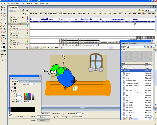157x125 pixels.
Task: Click the Publish Settings button
Action: click(43, 117)
